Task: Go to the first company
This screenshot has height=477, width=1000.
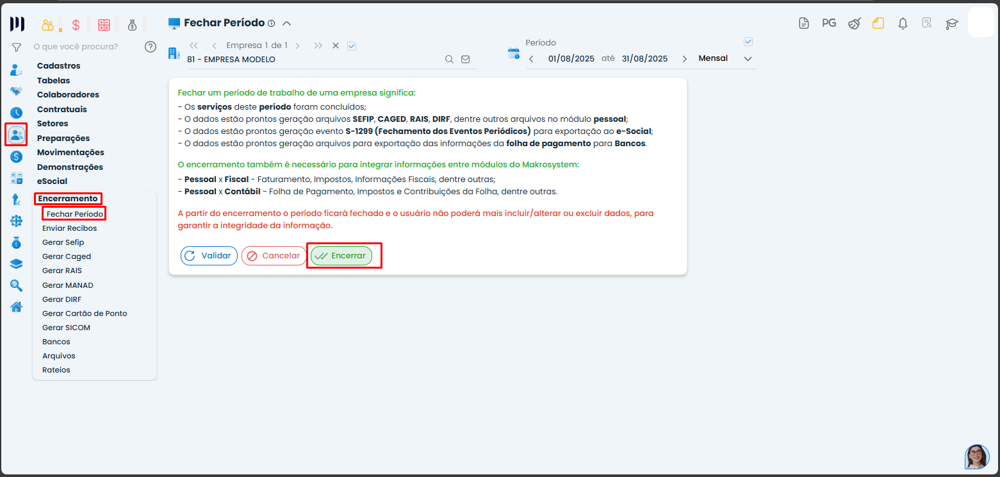Action: click(193, 46)
